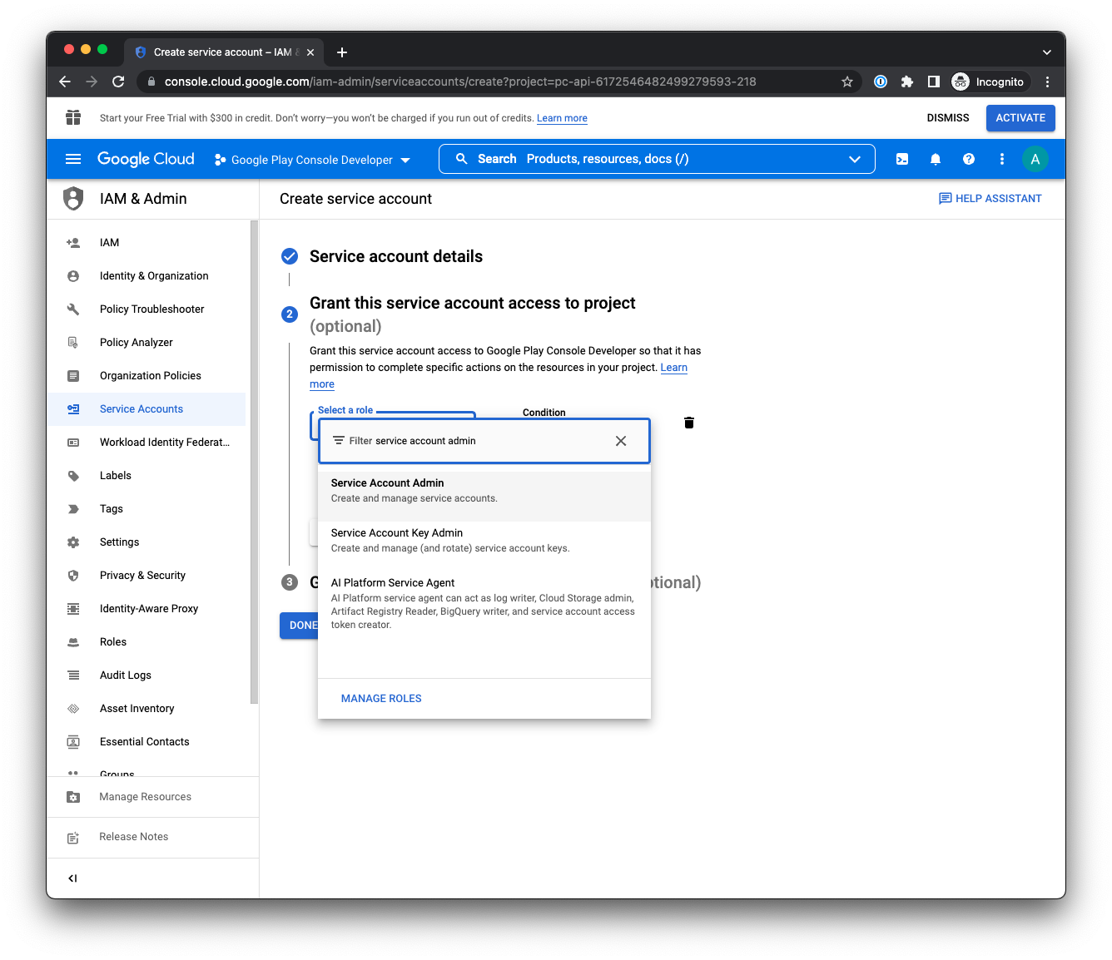1112x960 pixels.
Task: Click the free trial Learn more link
Action: click(562, 118)
